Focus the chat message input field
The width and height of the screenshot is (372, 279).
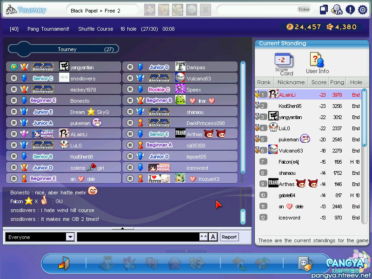pyautogui.click(x=138, y=237)
